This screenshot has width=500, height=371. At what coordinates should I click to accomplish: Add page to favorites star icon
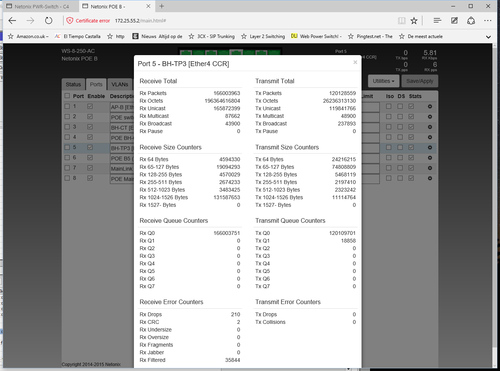pos(414,21)
